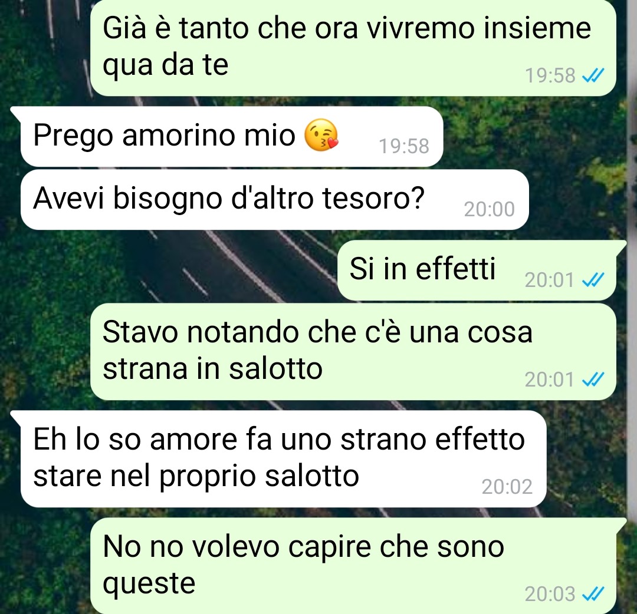Click the 20:03 timestamp on the last message
Image resolution: width=637 pixels, height=614 pixels.
click(550, 594)
